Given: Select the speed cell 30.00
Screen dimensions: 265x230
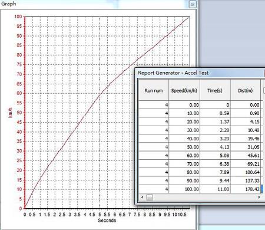Looking at the screenshot, I should [184, 130].
